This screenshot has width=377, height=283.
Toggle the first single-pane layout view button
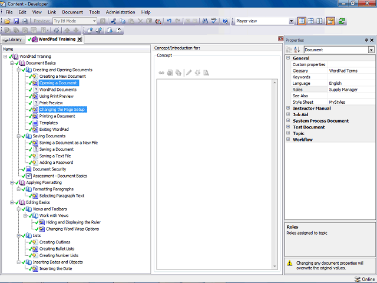pyautogui.click(x=302, y=21)
